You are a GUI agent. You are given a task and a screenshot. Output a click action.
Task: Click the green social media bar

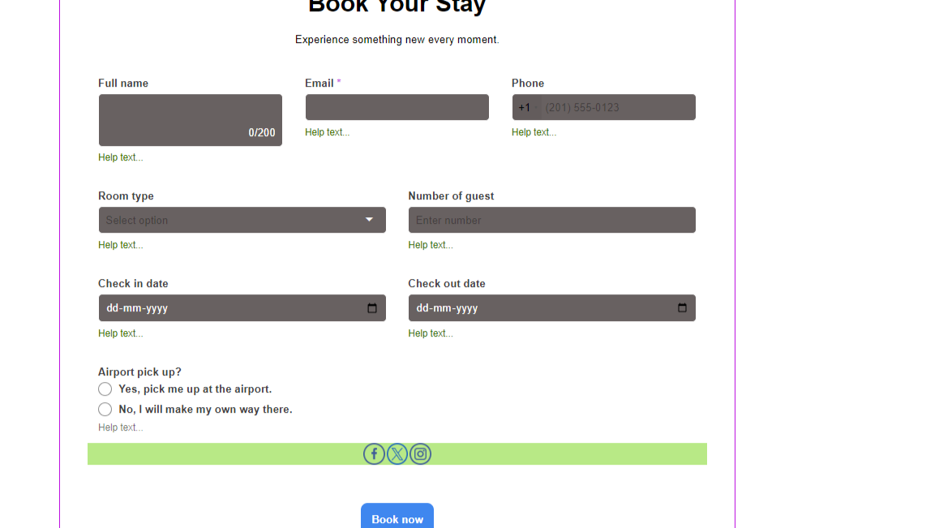tap(397, 453)
